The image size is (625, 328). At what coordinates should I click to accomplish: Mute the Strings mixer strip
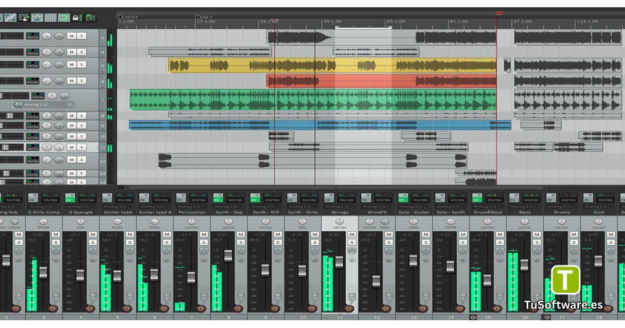point(352,234)
